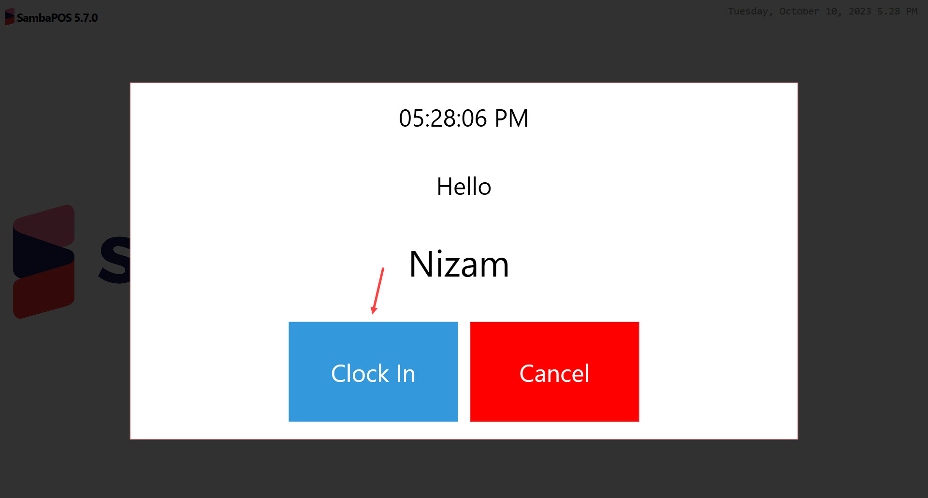Click the partially hidden S letter behind dialog

pos(114,260)
